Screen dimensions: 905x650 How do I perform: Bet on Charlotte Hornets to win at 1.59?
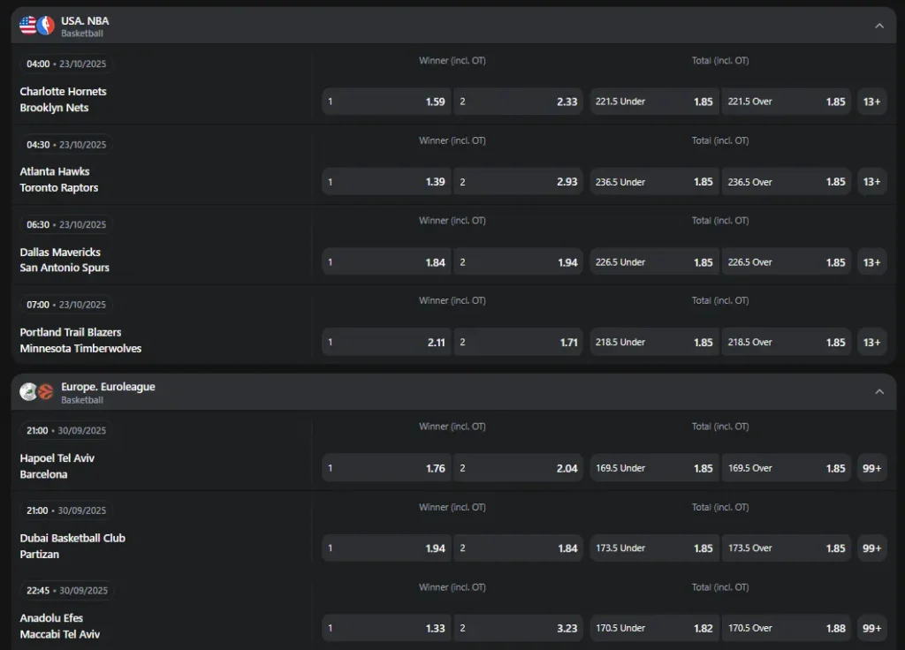pos(386,102)
